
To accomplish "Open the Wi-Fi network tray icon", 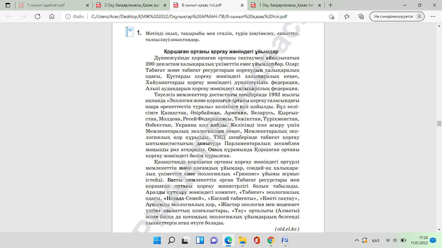I will click(x=388, y=240).
